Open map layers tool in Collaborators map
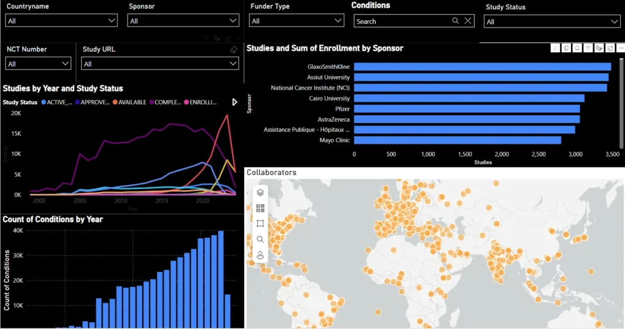The height and width of the screenshot is (329, 625). click(260, 193)
